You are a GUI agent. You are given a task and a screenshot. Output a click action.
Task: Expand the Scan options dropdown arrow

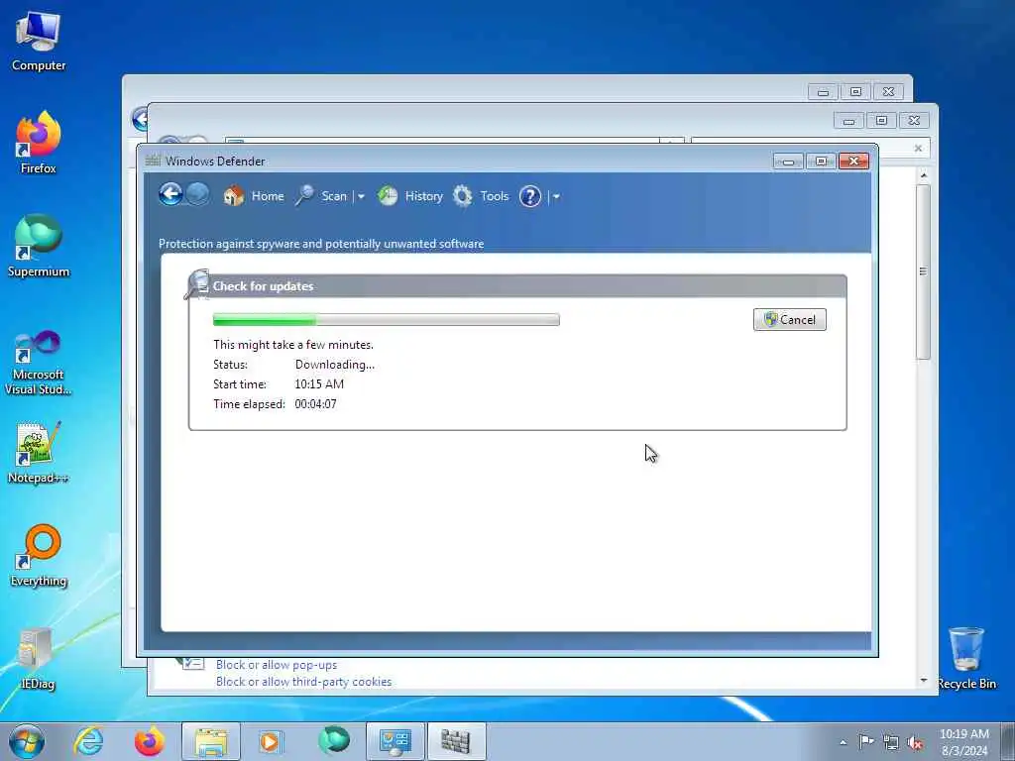pos(361,196)
